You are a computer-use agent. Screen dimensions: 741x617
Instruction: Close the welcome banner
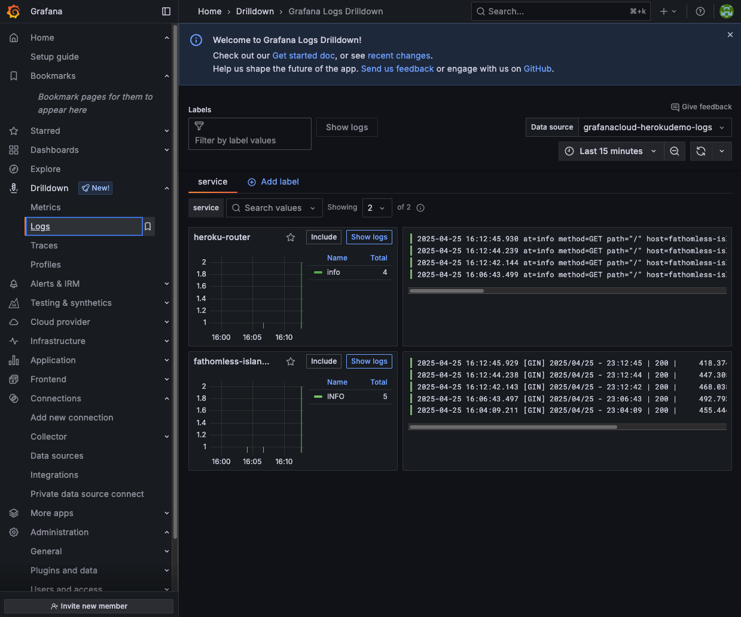tap(730, 35)
